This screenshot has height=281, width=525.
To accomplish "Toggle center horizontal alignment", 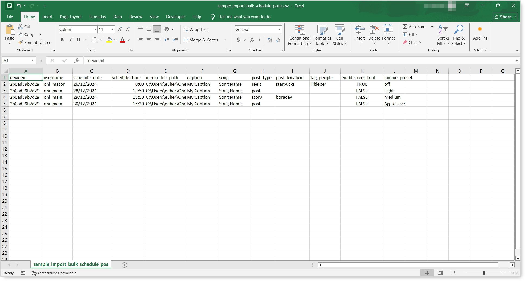I will (x=149, y=40).
